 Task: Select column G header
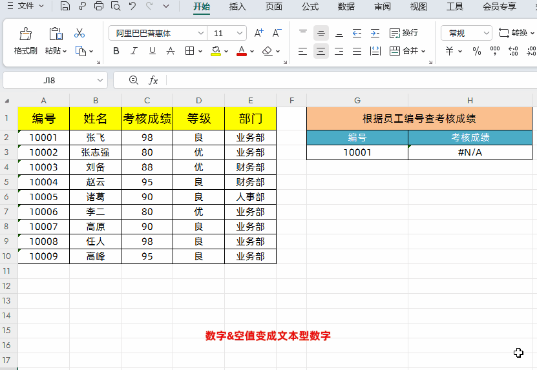(x=357, y=100)
